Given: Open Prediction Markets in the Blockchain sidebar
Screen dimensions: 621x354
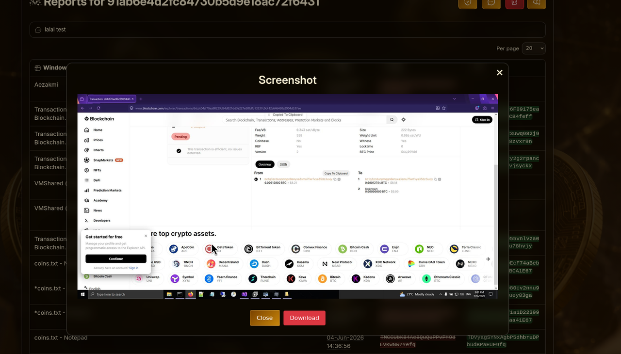Looking at the screenshot, I should (x=103, y=191).
